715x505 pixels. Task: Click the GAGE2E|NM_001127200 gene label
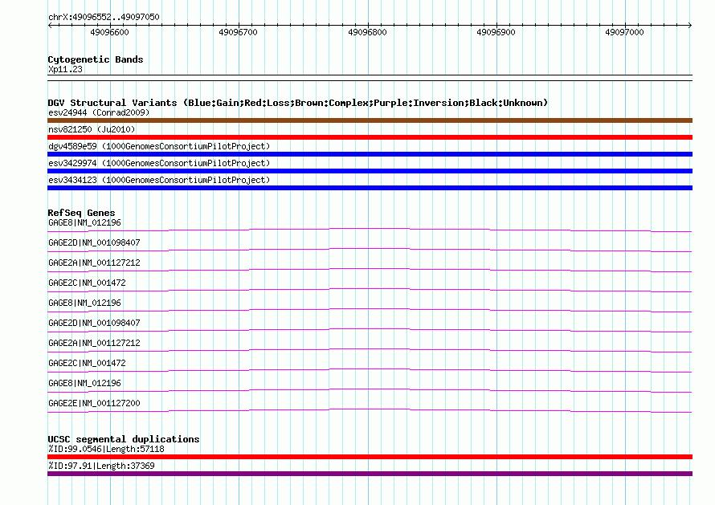tap(94, 403)
